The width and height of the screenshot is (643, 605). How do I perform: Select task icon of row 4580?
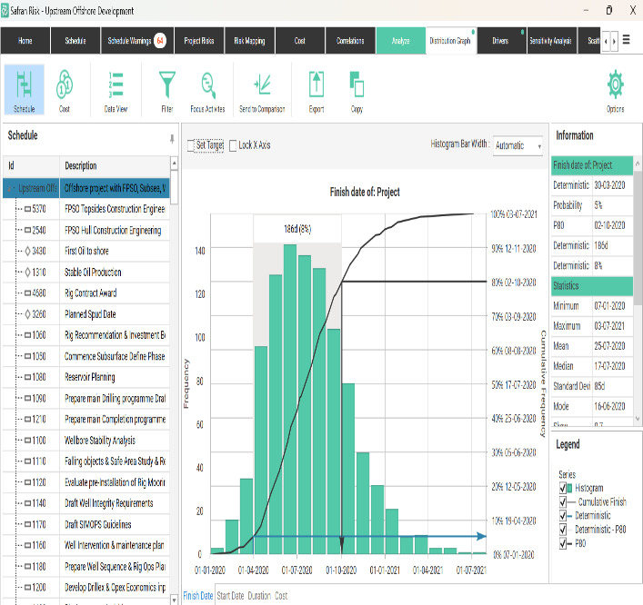pyautogui.click(x=28, y=293)
